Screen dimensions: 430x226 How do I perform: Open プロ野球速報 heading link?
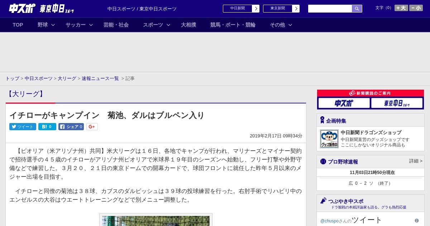coord(343,162)
